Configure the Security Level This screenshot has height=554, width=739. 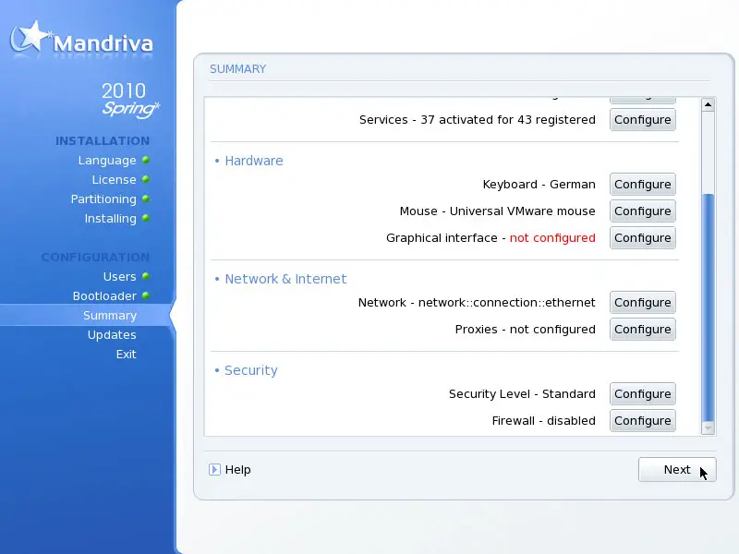click(643, 394)
